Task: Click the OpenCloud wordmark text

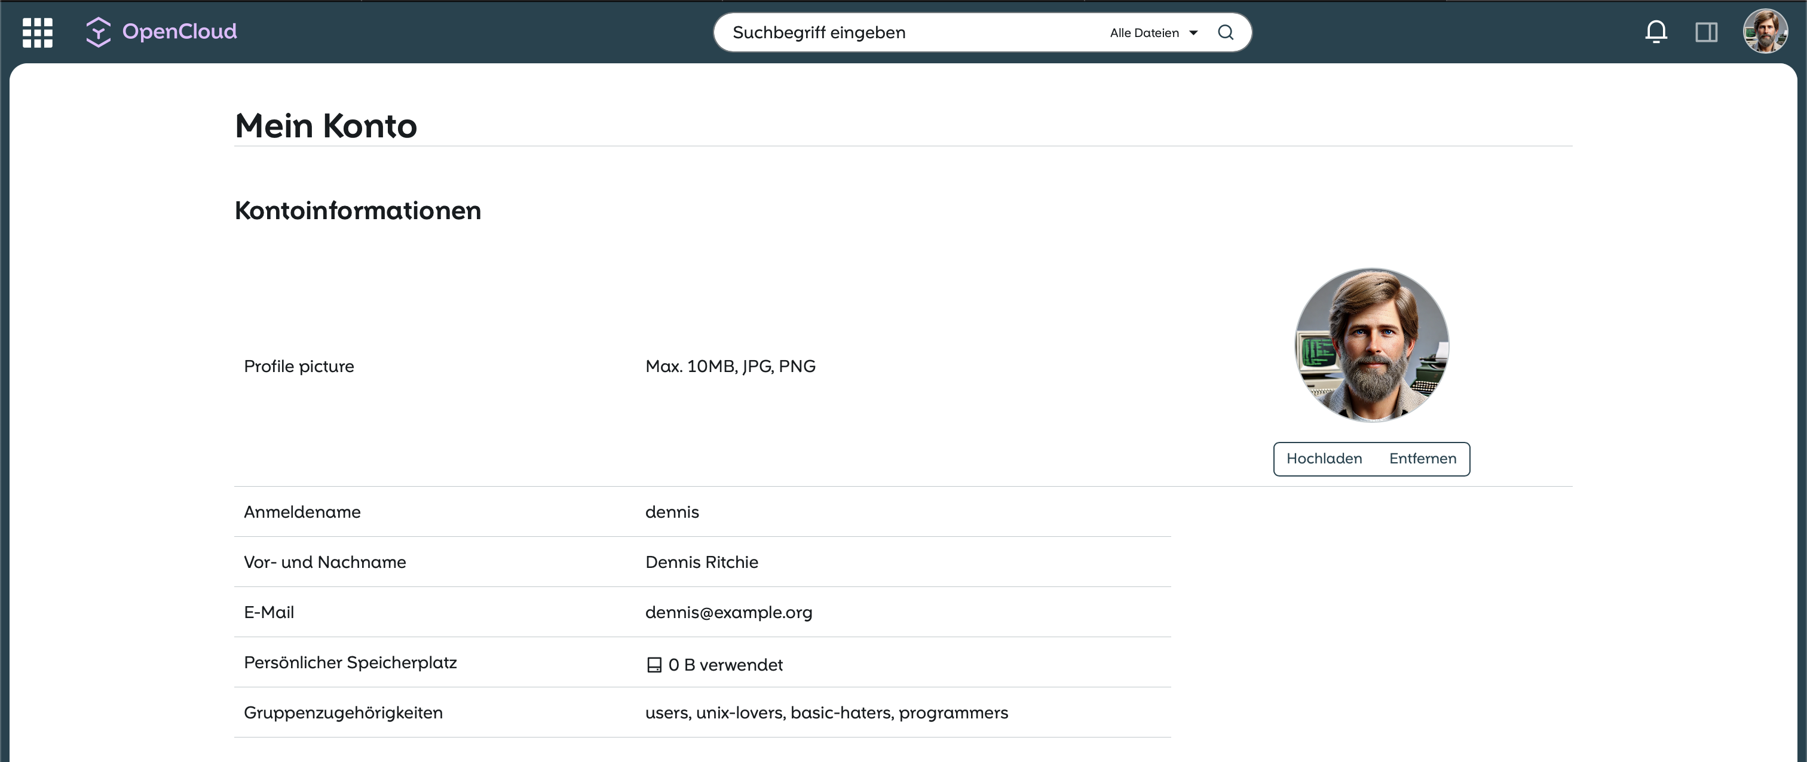Action: point(180,32)
